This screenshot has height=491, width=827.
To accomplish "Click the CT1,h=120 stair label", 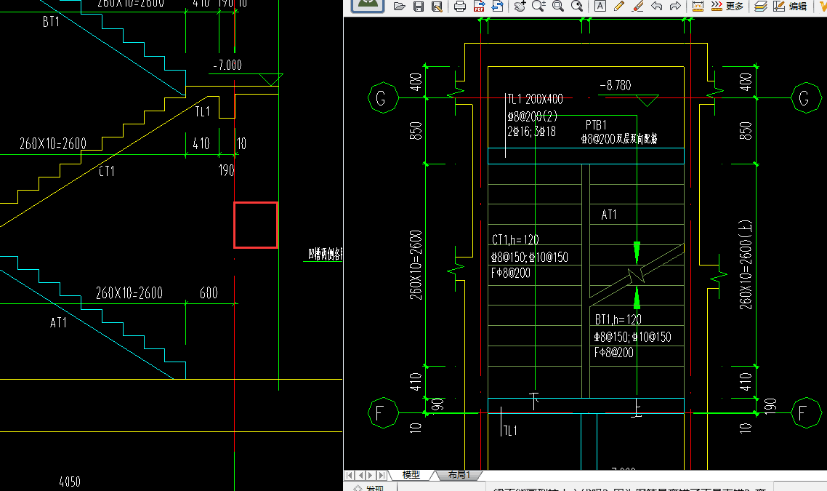I will (515, 240).
